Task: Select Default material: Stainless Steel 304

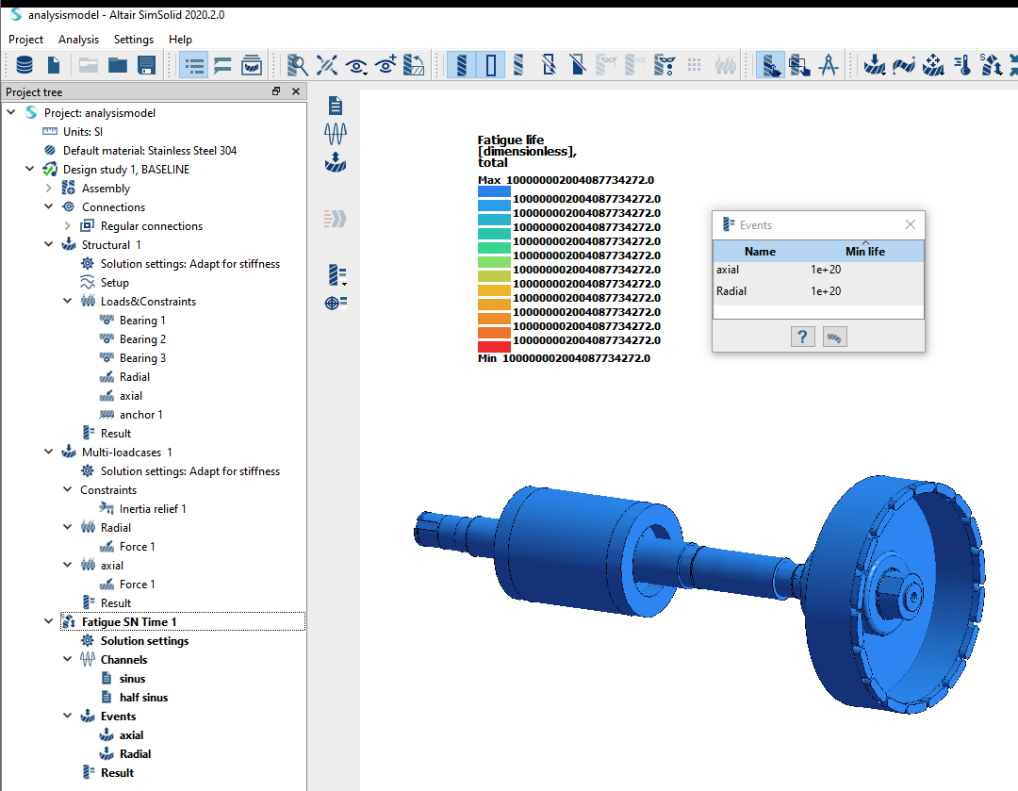Action: [149, 151]
